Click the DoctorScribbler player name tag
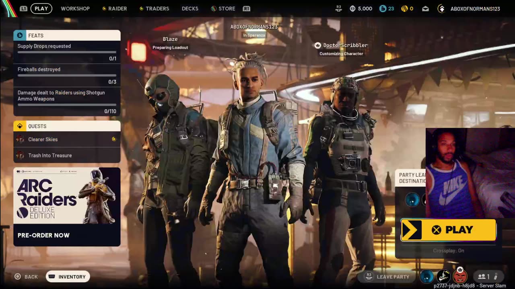This screenshot has width=515, height=289. point(345,45)
